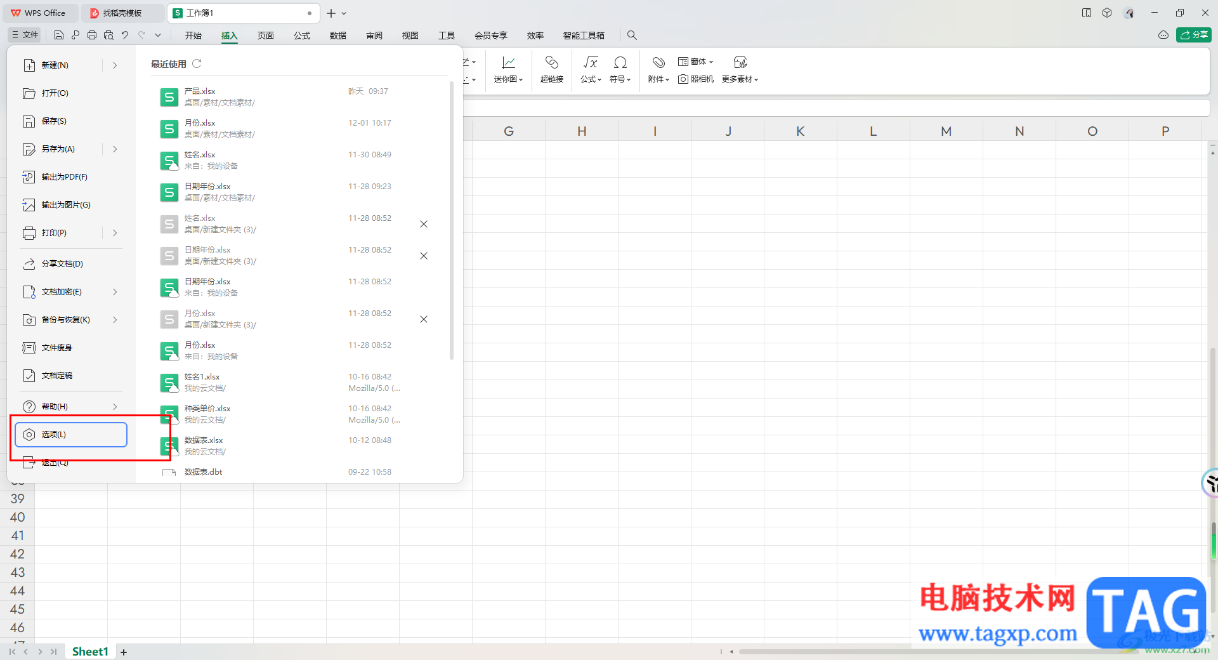The width and height of the screenshot is (1218, 660).
Task: Select column header J
Action: pyautogui.click(x=728, y=131)
